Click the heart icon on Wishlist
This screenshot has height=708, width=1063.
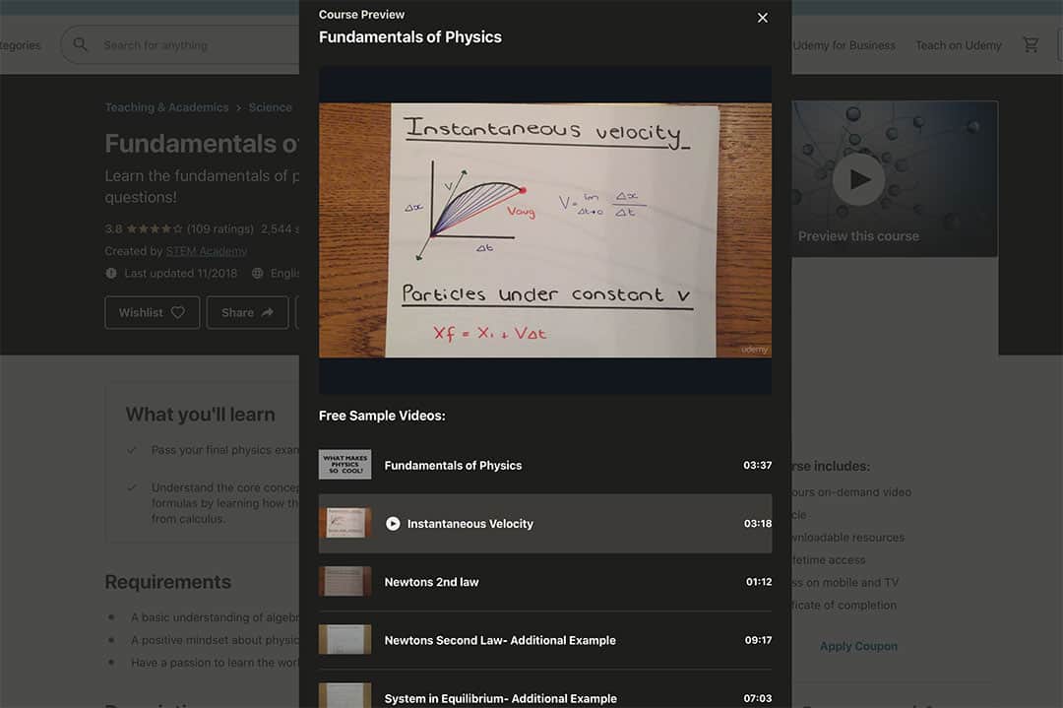[177, 312]
